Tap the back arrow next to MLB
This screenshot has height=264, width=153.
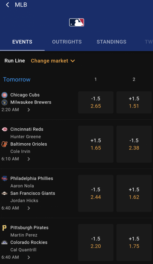tap(8, 5)
